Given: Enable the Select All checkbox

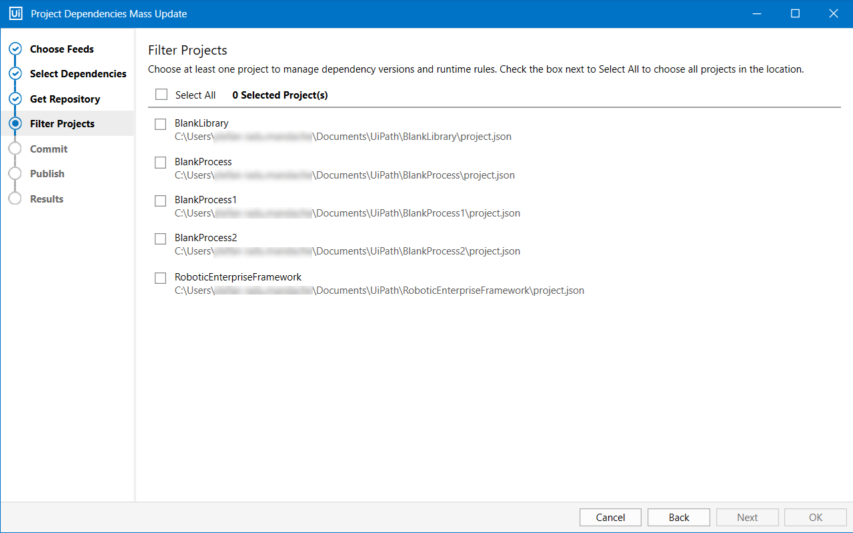Looking at the screenshot, I should 161,95.
